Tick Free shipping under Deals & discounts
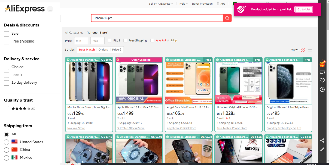Viewport: 329px width, 168px height. click(x=7, y=41)
